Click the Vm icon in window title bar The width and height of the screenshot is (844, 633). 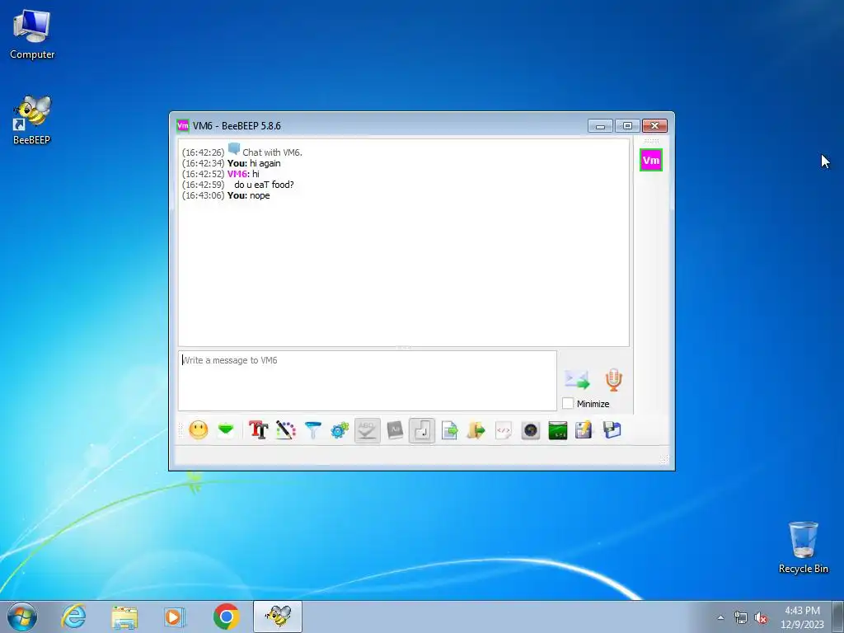[183, 125]
